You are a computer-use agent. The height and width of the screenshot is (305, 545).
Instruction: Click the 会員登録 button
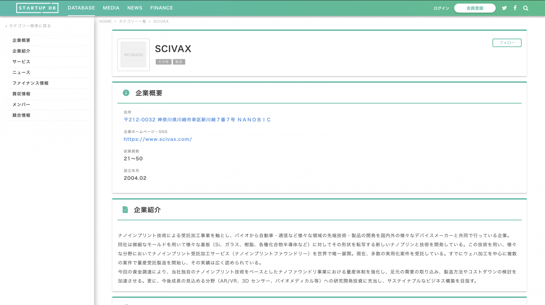point(475,8)
